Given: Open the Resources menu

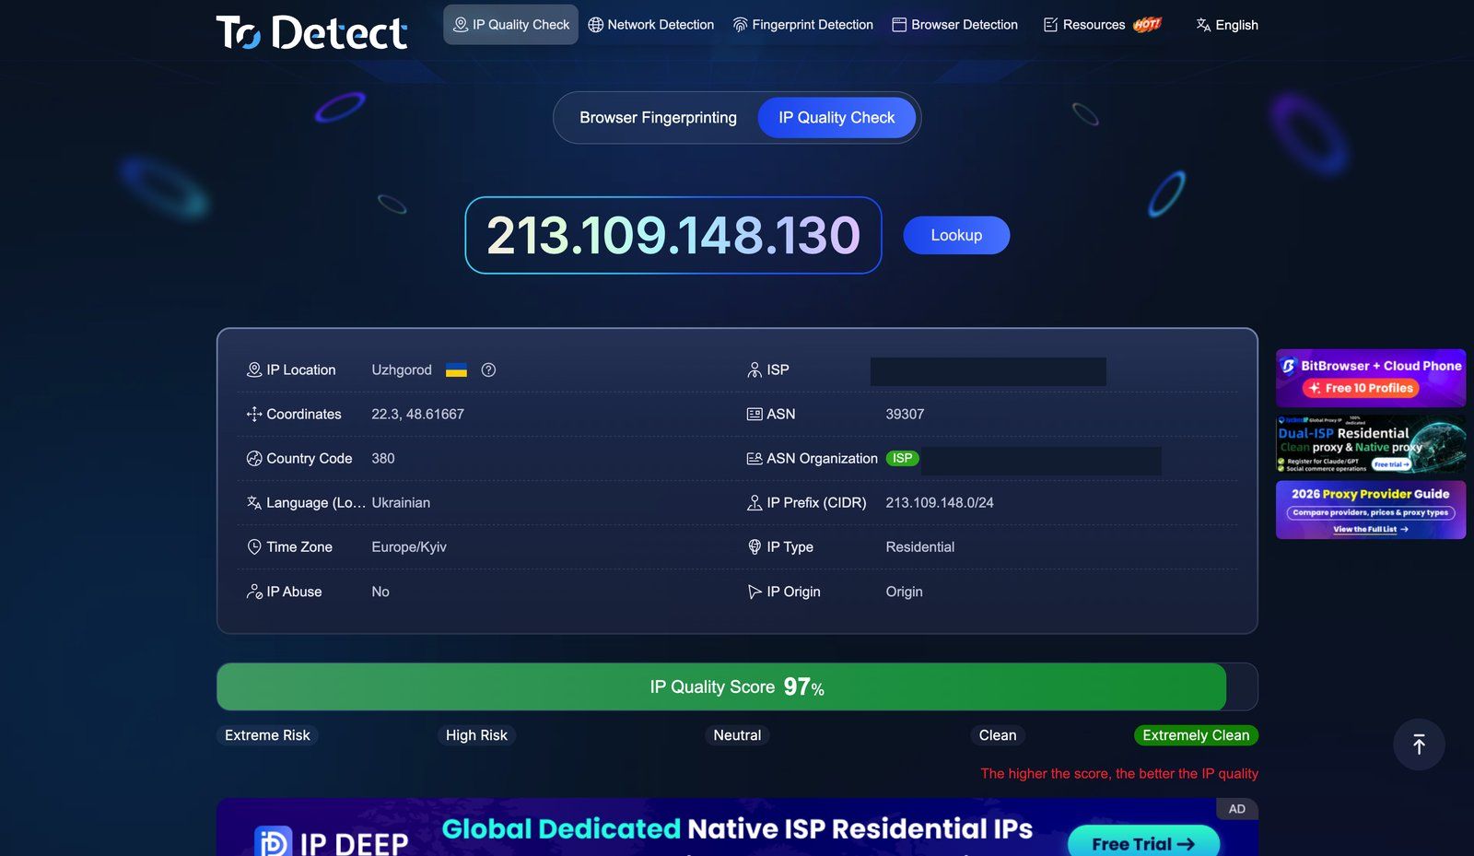Looking at the screenshot, I should [1102, 25].
